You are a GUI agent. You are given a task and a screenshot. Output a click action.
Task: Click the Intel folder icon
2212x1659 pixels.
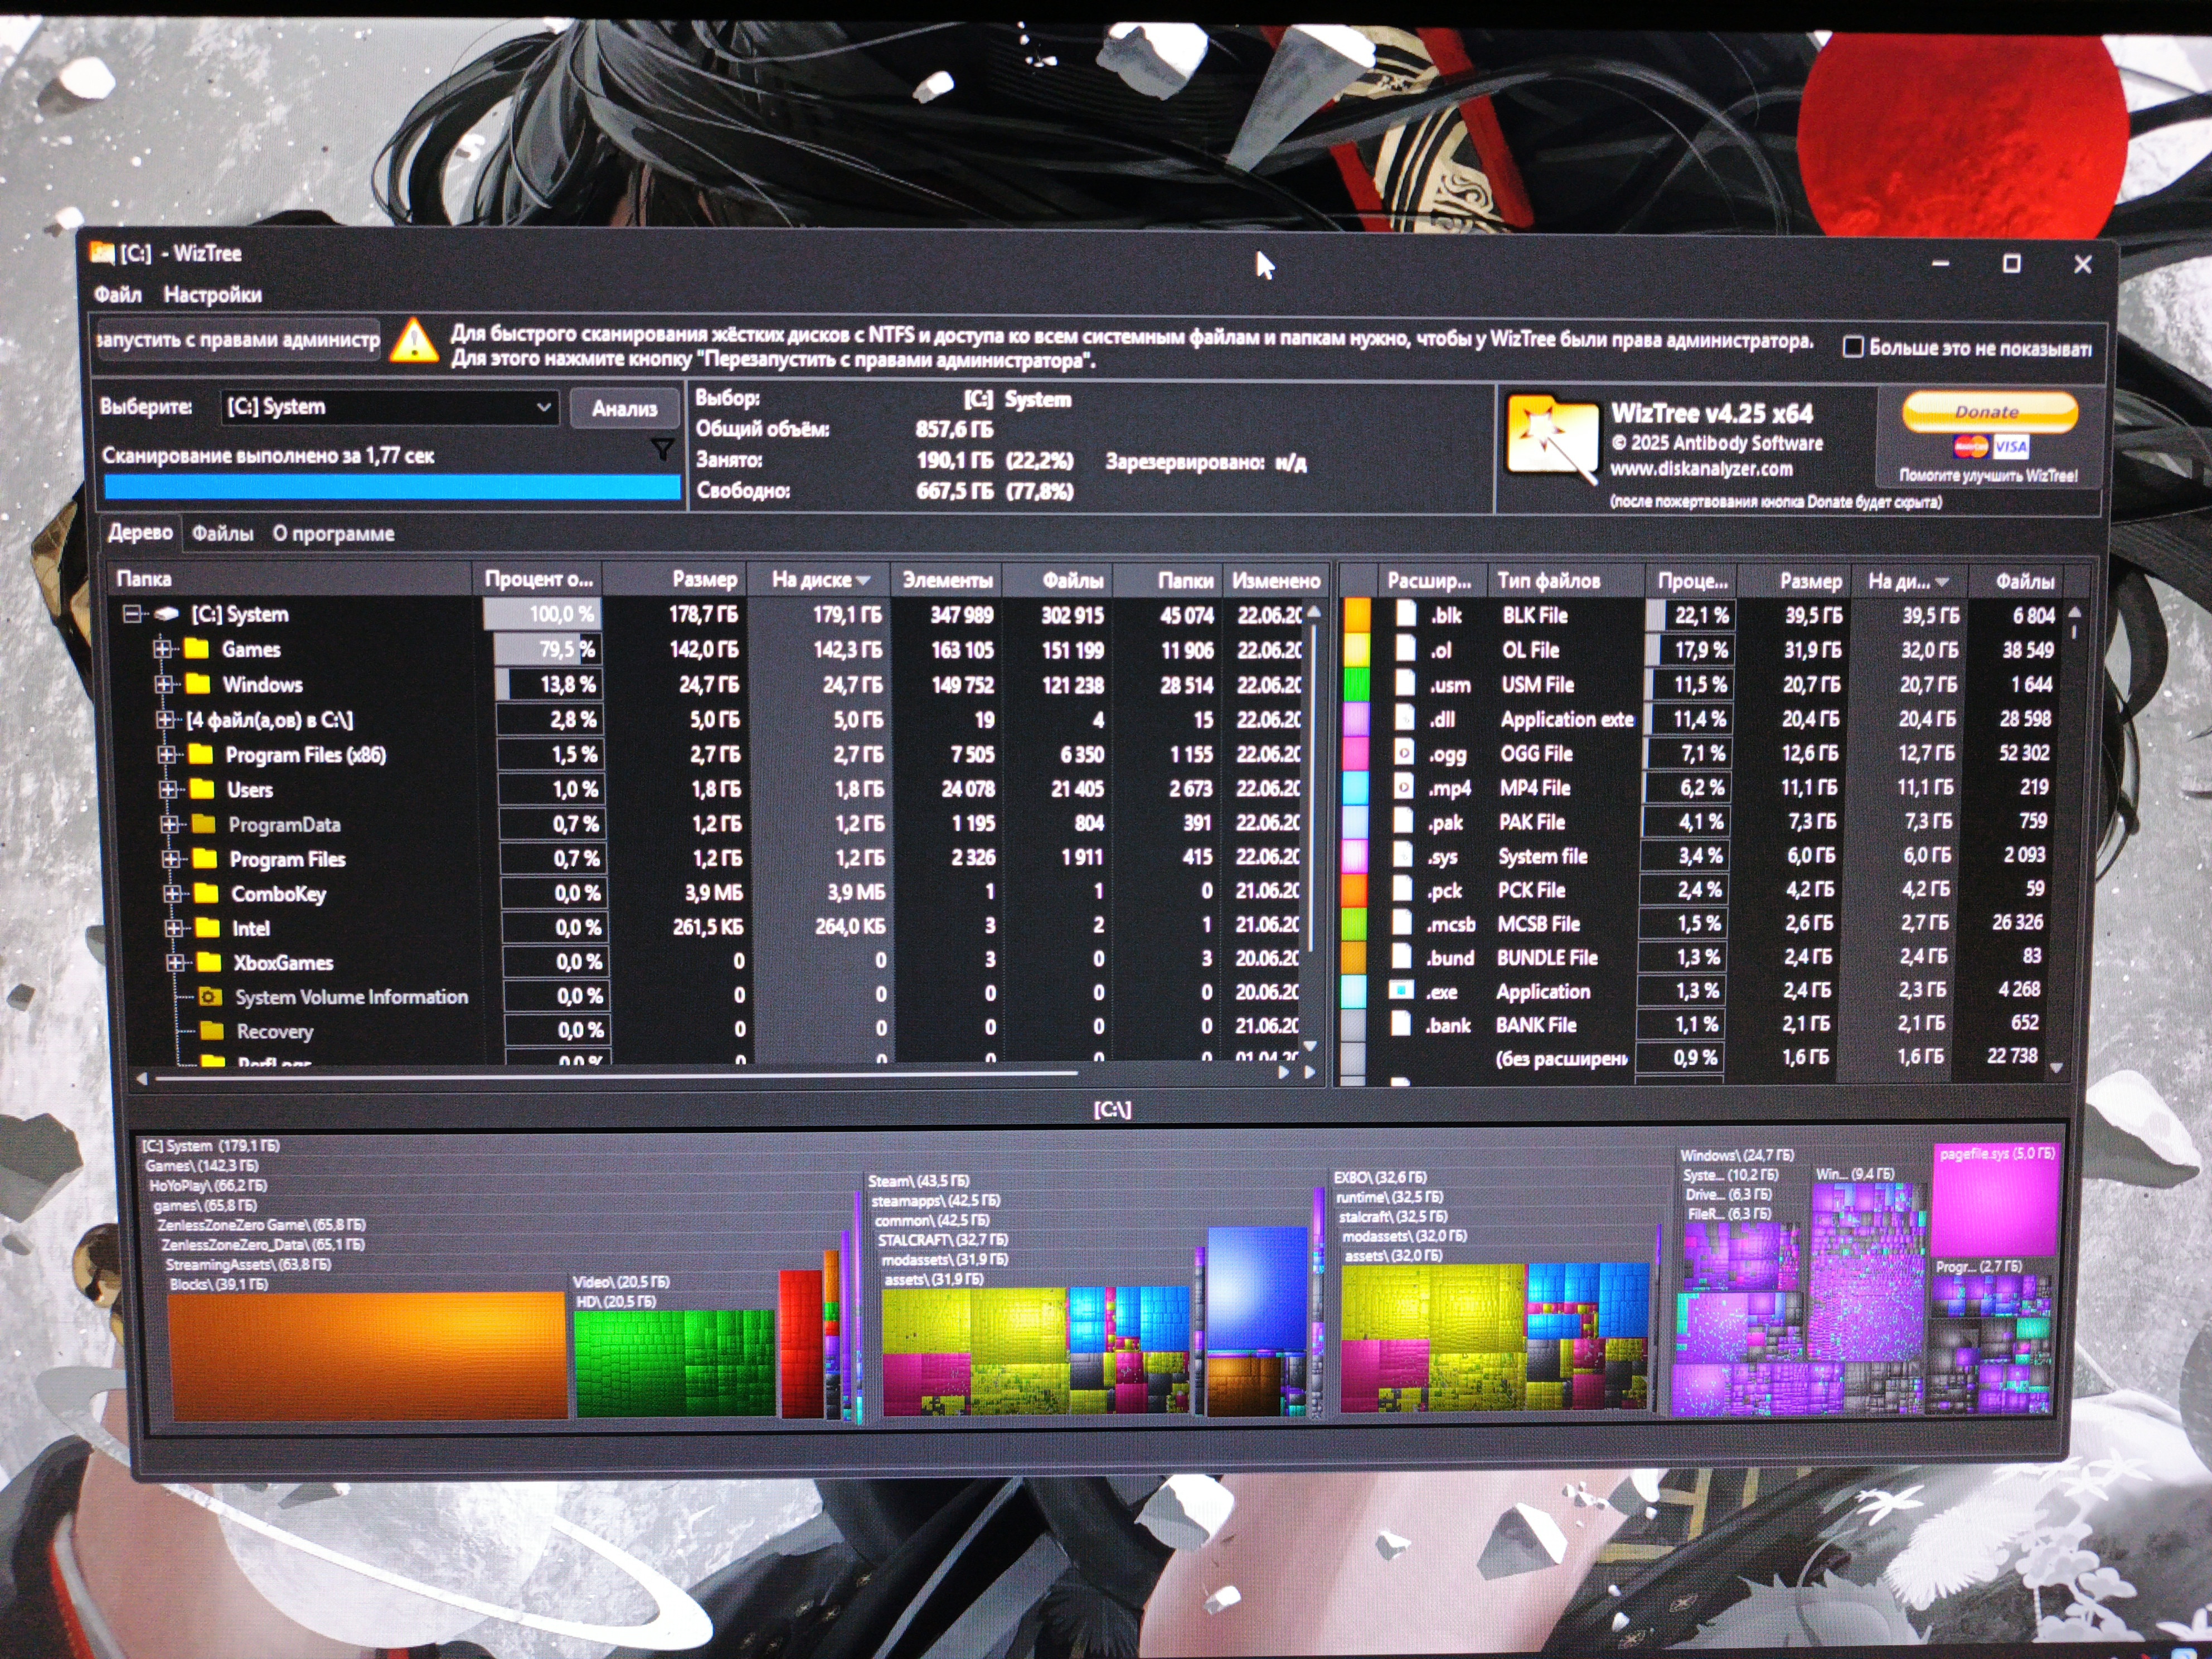(207, 927)
